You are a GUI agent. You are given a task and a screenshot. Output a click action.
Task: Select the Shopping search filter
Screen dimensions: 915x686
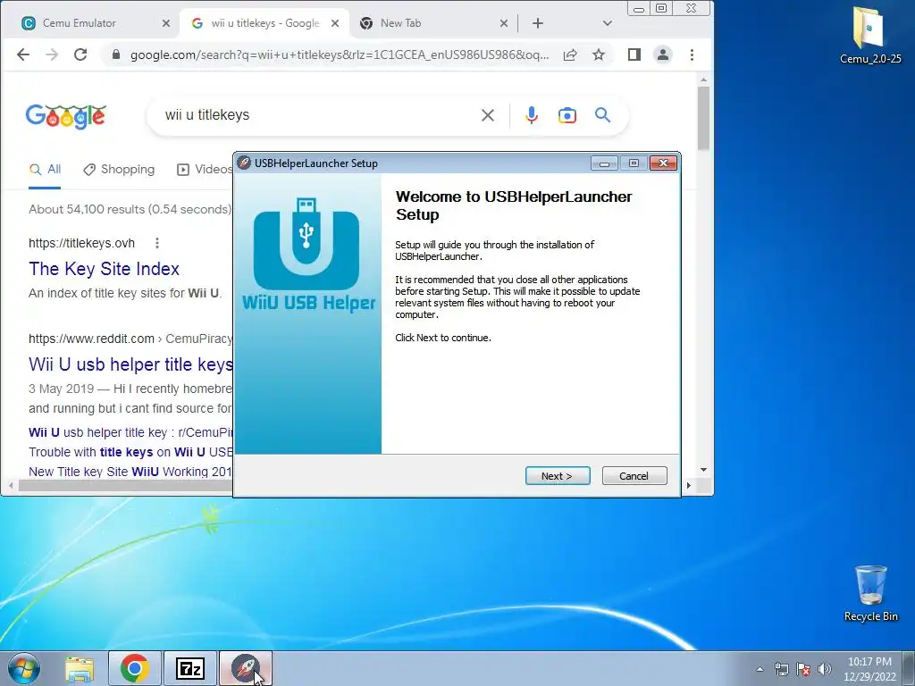(119, 169)
